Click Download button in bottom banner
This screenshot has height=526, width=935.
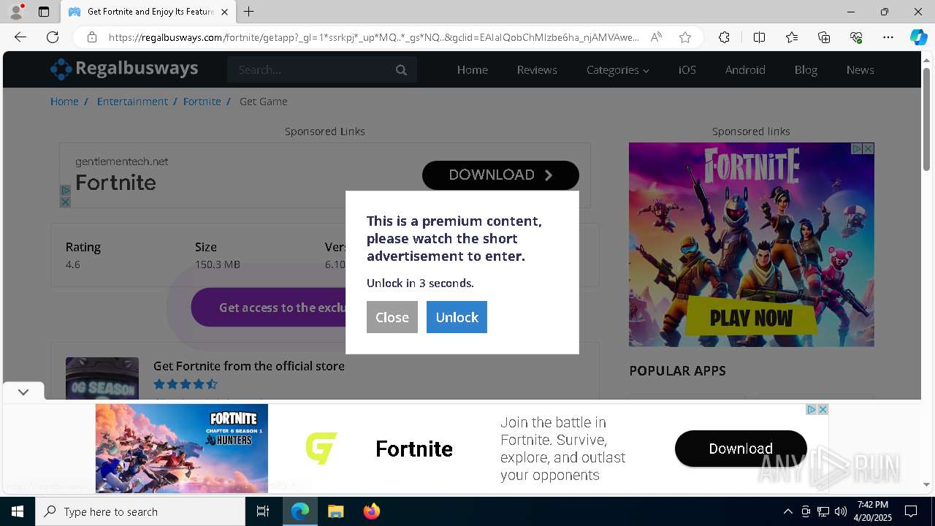[741, 449]
